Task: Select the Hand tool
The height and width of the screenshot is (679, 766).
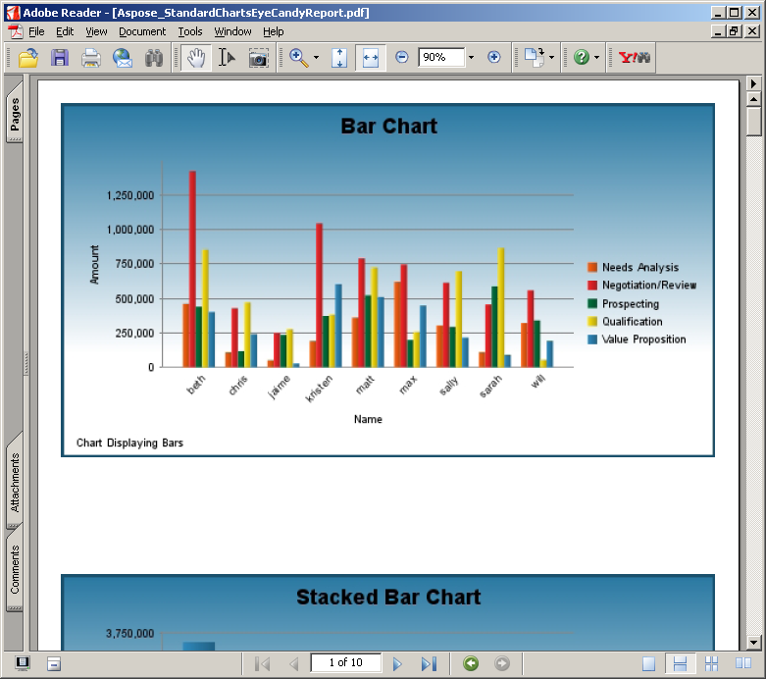Action: 196,58
